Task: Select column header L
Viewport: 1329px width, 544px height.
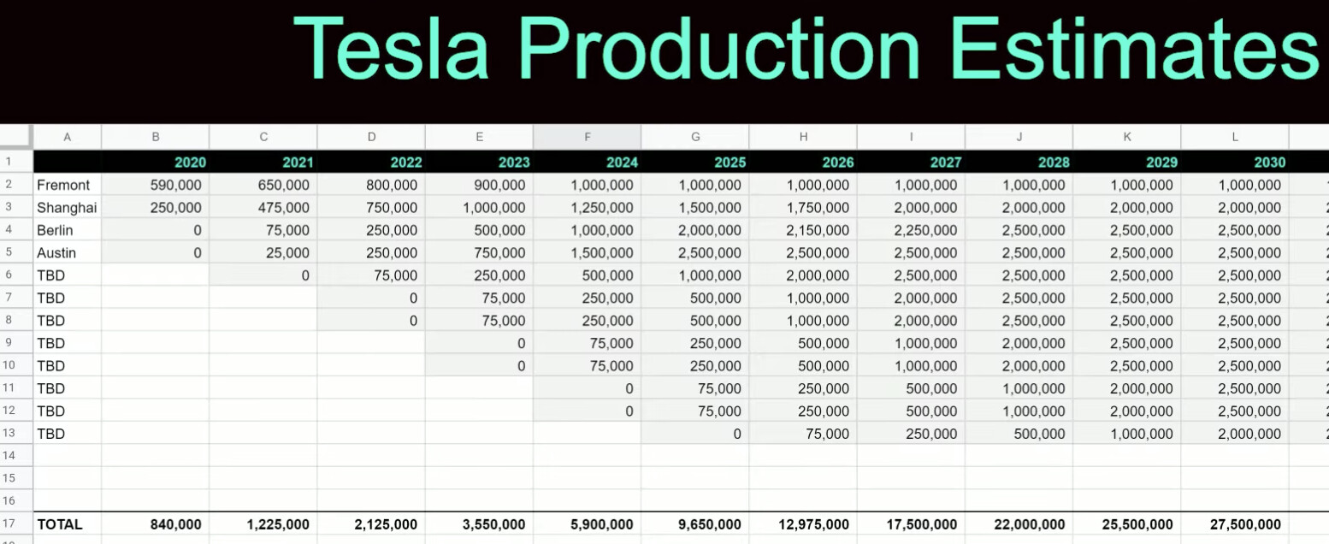Action: point(1235,137)
